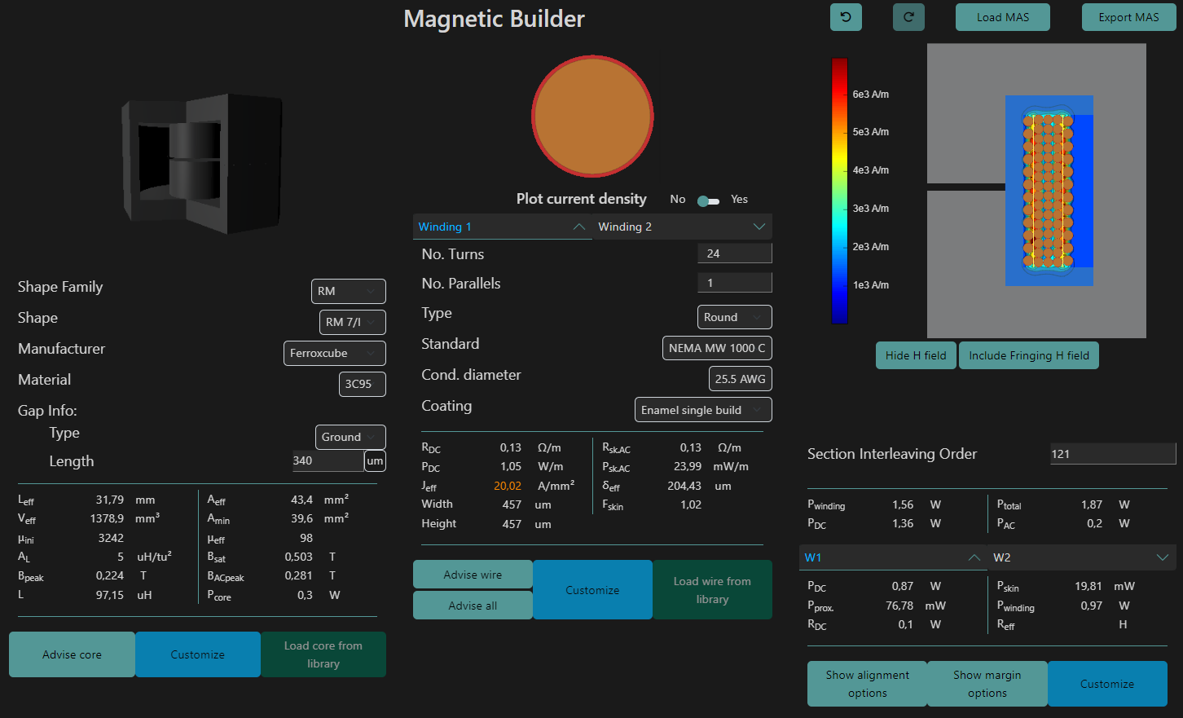Click the Load MAS button
This screenshot has width=1183, height=718.
(1002, 16)
